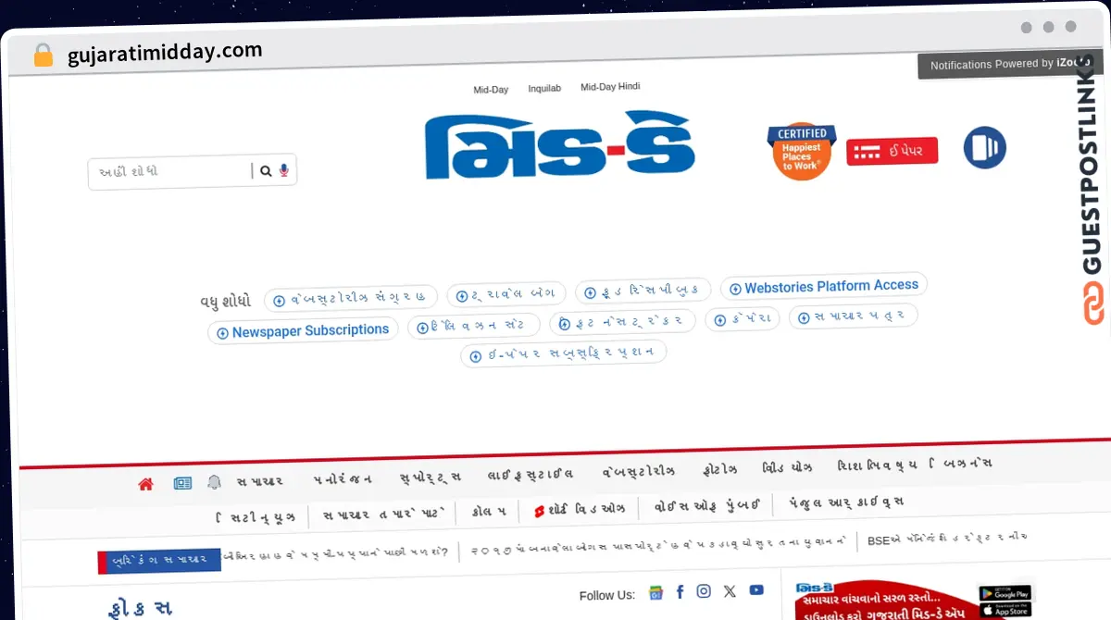The width and height of the screenshot is (1111, 620).
Task: Open the ticker headline starting with BSE
Action: (x=947, y=539)
